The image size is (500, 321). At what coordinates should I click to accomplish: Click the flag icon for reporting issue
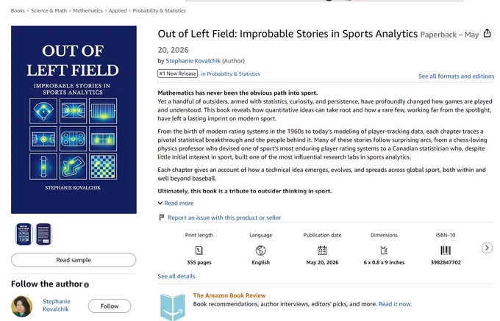(x=162, y=217)
